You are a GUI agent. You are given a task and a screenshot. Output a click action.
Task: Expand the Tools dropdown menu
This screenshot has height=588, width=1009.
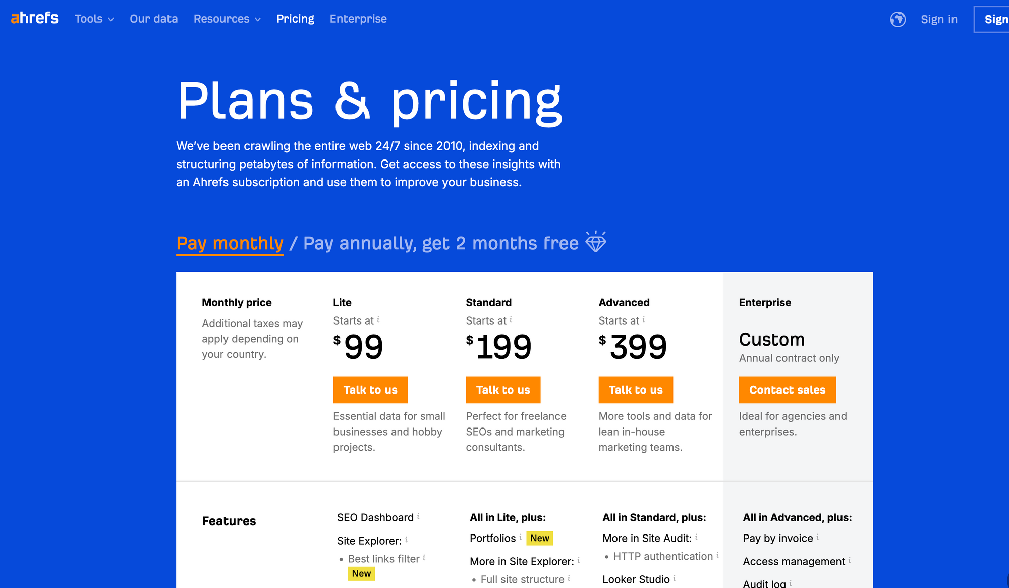click(x=94, y=19)
